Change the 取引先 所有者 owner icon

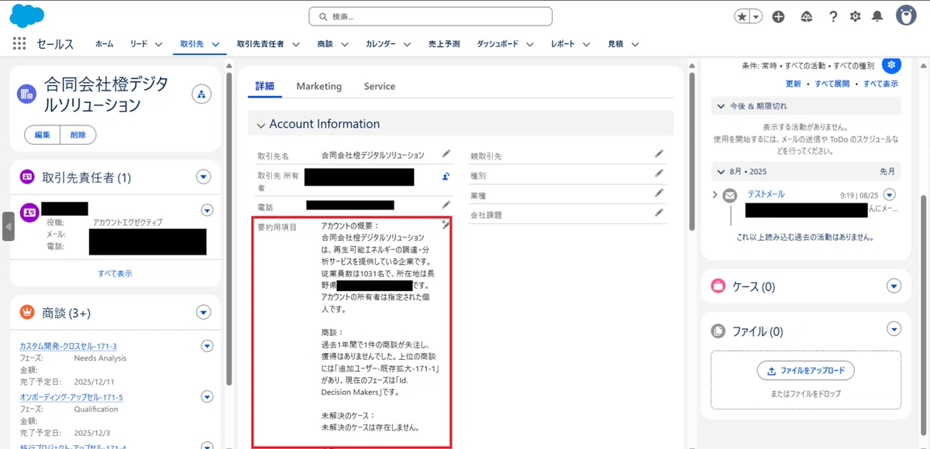pyautogui.click(x=446, y=177)
